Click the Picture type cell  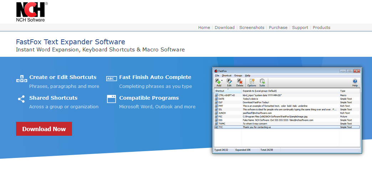343,116
